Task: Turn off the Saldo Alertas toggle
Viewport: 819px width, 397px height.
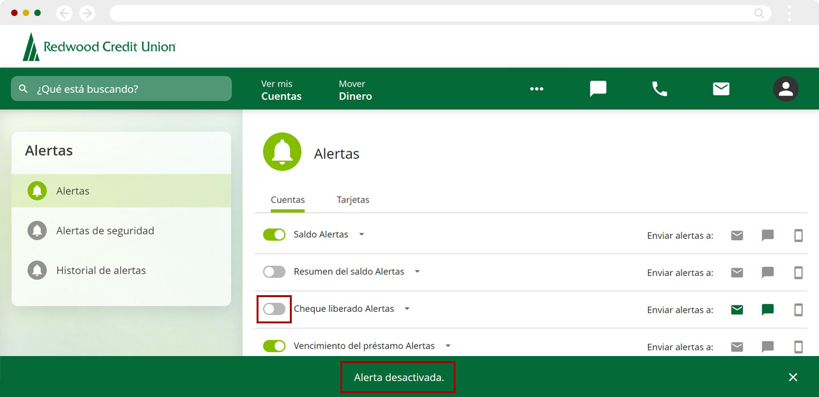Action: click(x=274, y=235)
